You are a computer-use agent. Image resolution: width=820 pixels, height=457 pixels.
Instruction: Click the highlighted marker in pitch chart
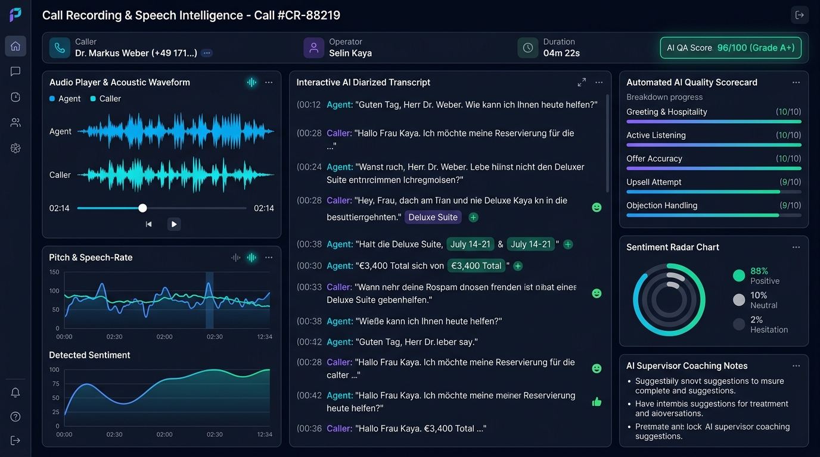pos(210,300)
